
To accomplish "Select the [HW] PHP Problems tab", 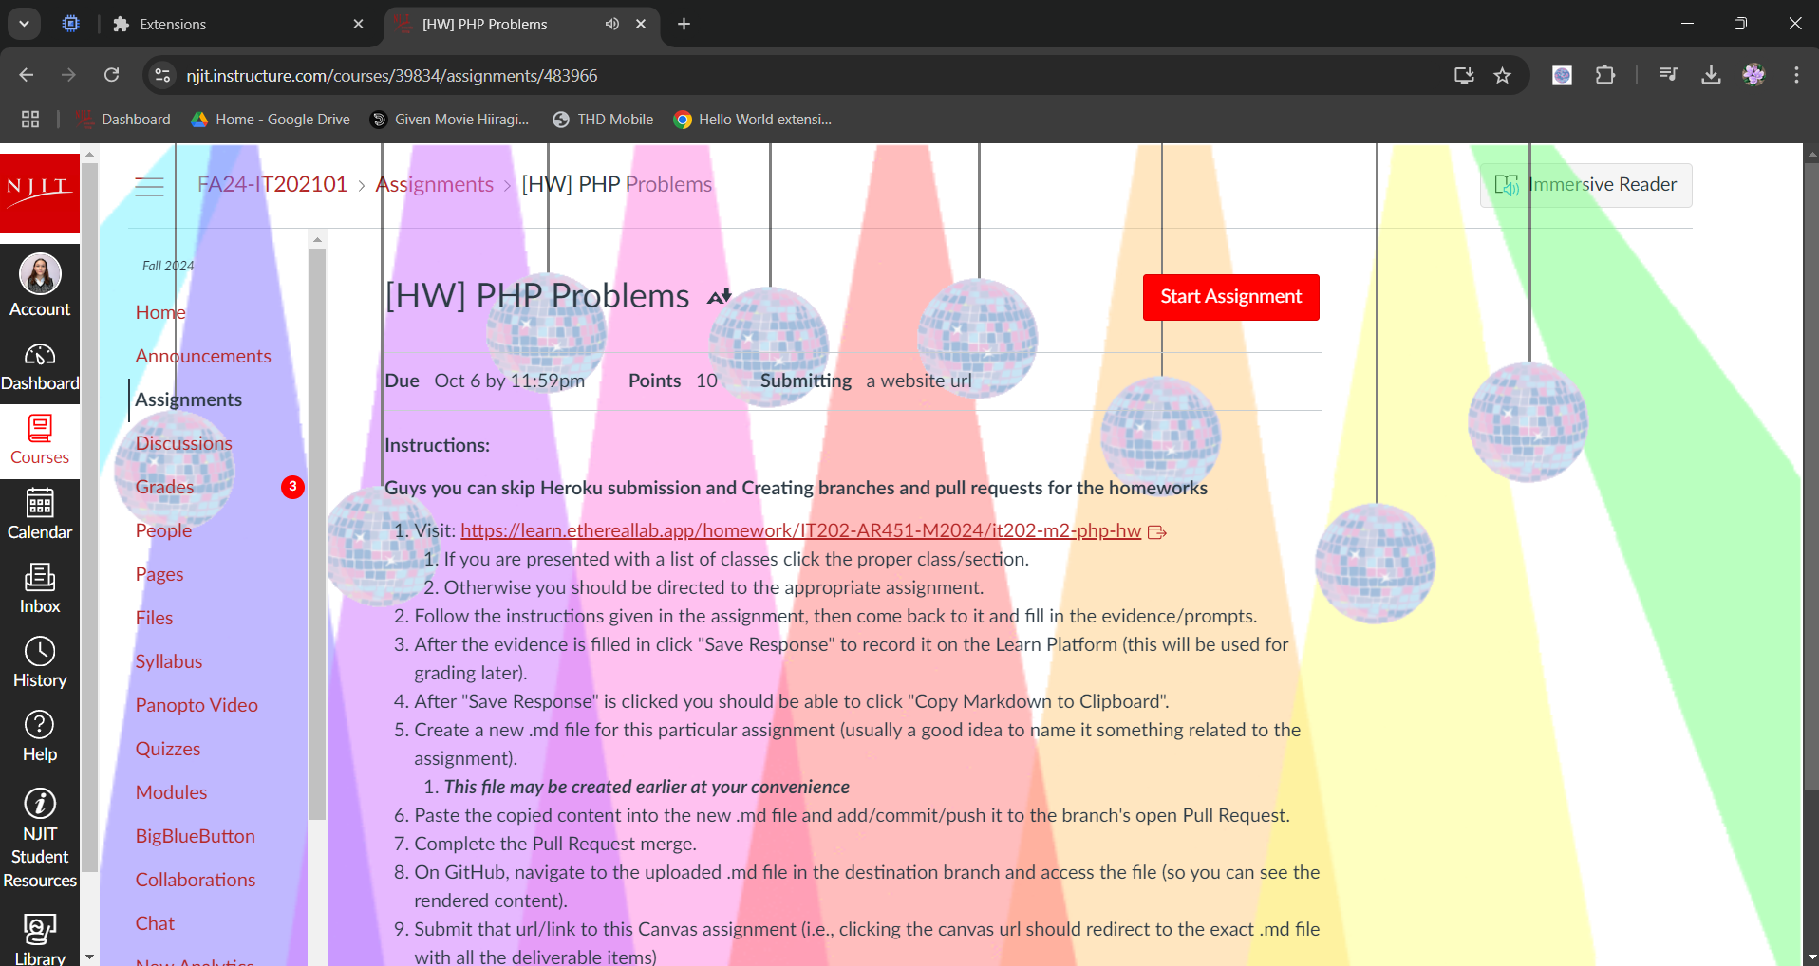I will [523, 24].
